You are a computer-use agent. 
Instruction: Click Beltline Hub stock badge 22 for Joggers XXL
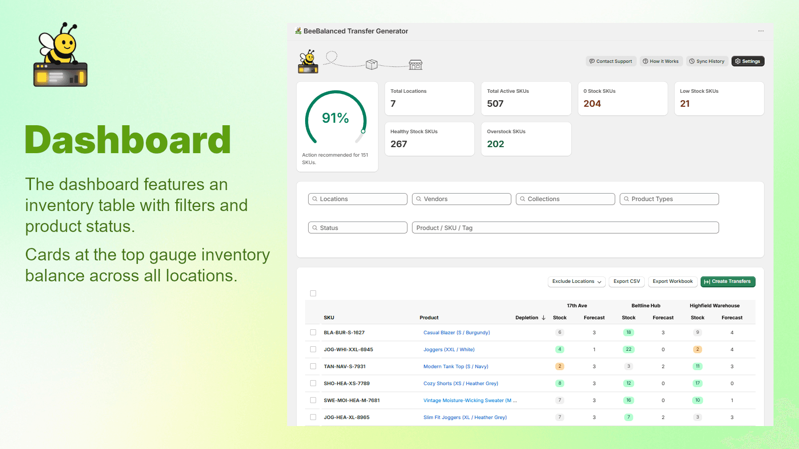click(629, 349)
